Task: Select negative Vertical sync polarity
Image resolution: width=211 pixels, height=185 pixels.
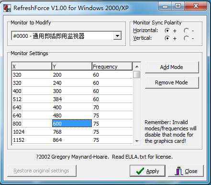Action: click(x=186, y=38)
